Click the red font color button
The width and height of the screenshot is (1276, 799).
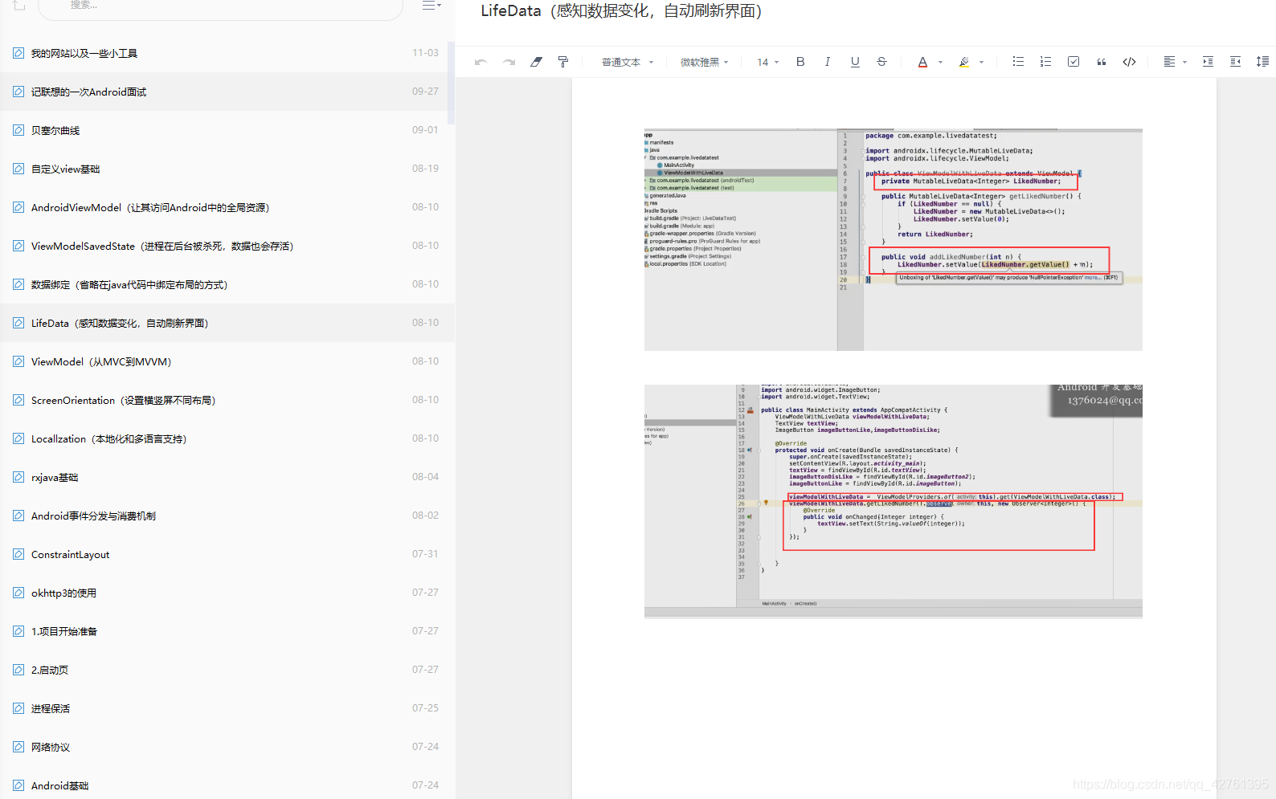point(922,62)
